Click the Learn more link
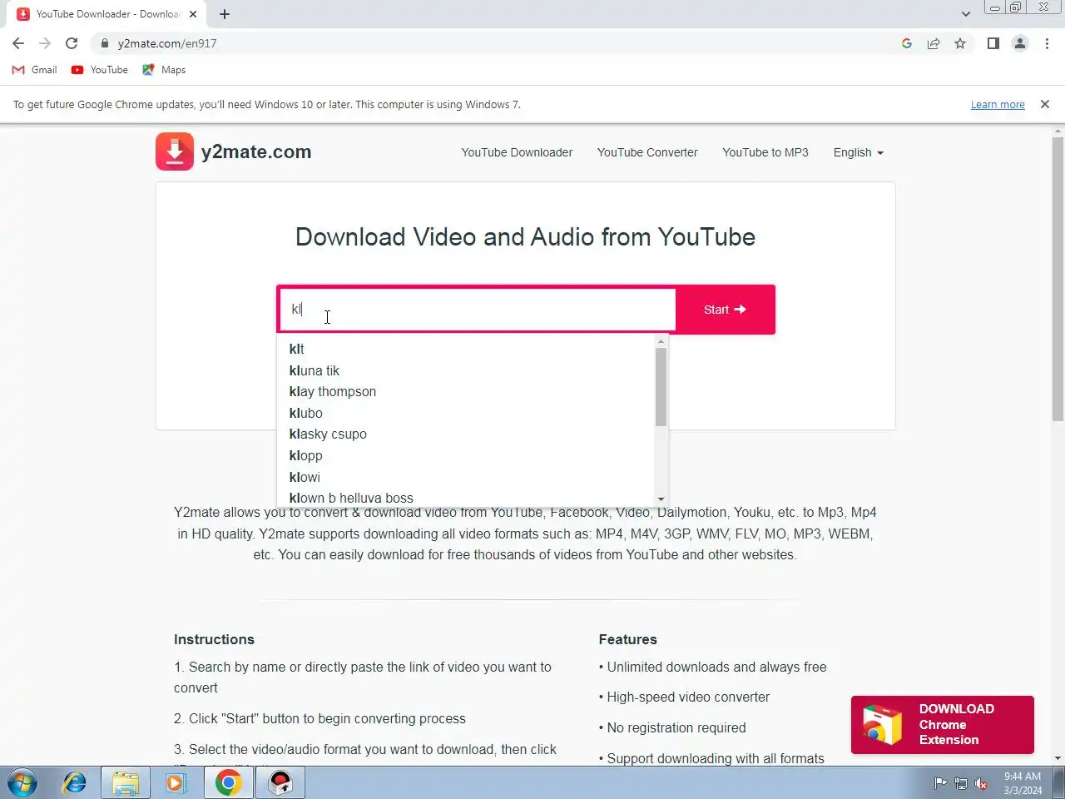 click(x=998, y=105)
